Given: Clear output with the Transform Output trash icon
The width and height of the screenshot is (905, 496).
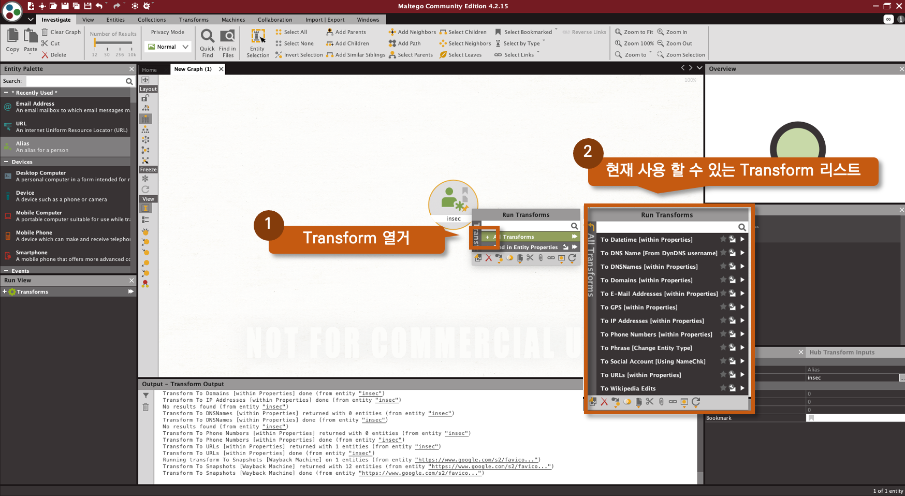Looking at the screenshot, I should pyautogui.click(x=146, y=407).
